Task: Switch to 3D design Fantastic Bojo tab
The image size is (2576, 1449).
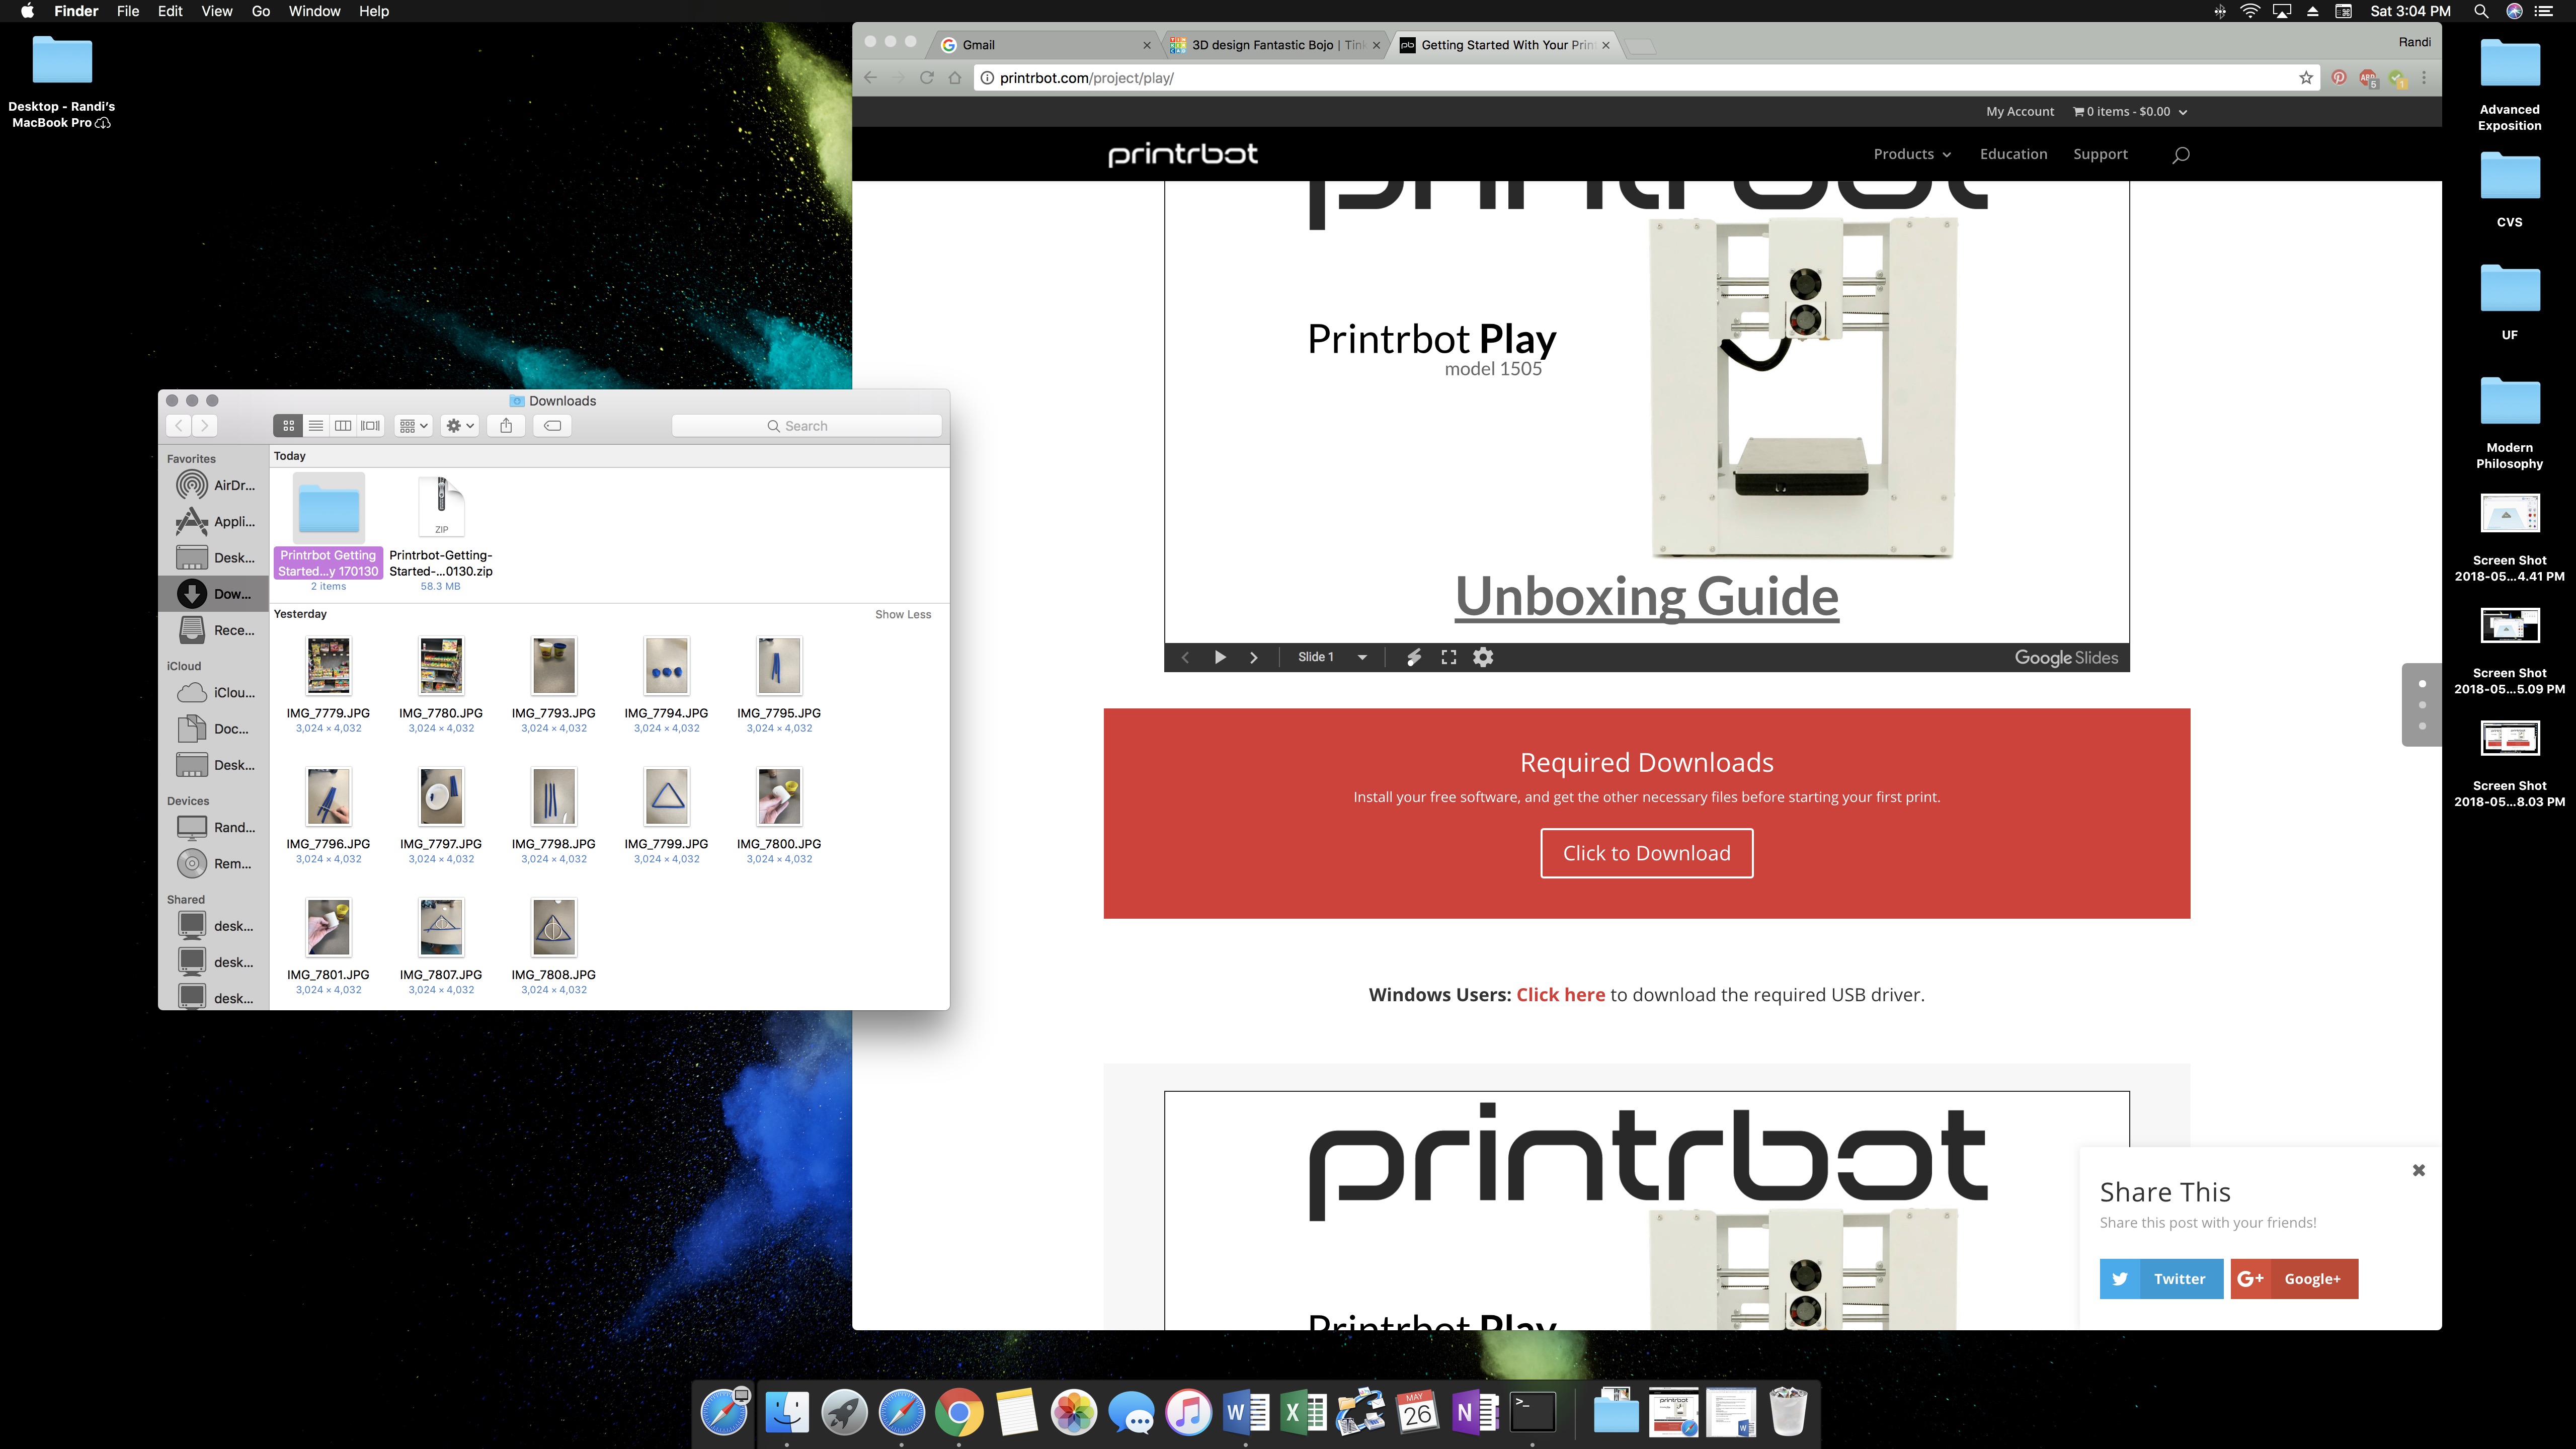Action: [1274, 45]
